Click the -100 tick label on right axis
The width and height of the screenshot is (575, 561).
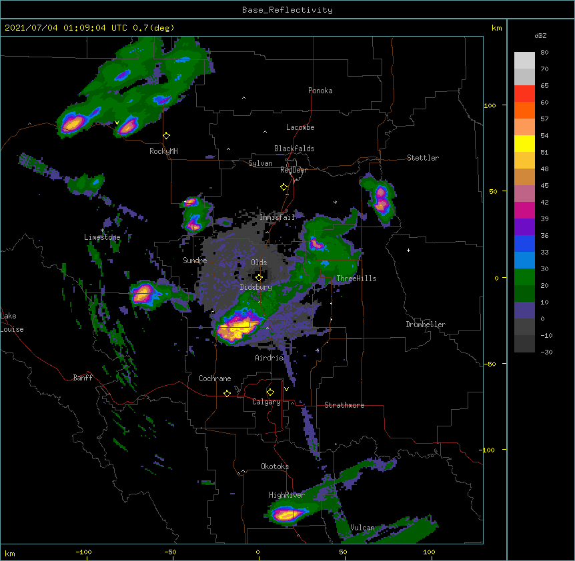(488, 450)
